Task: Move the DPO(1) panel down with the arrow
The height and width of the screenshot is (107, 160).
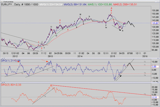Action: click(4, 58)
